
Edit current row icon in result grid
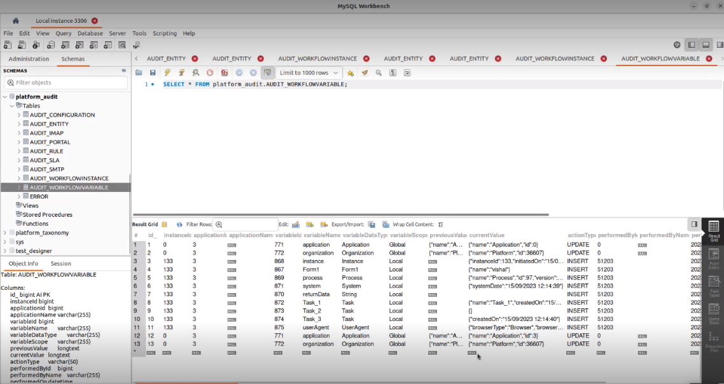pyautogui.click(x=295, y=225)
